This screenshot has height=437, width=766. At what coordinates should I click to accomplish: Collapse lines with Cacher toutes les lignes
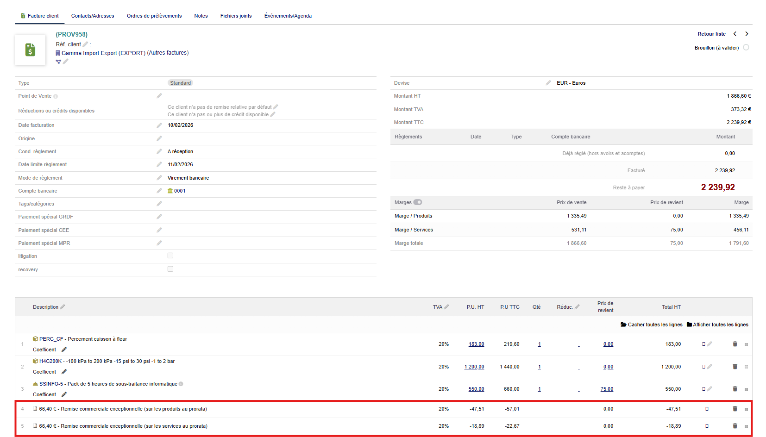[x=652, y=325]
